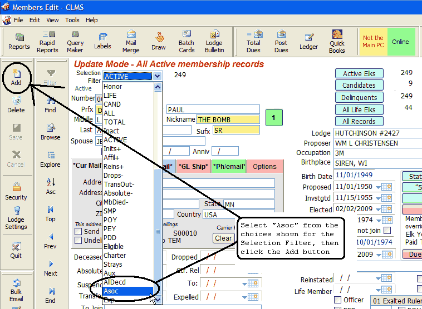Launch the Query Maker tool

tap(75, 42)
